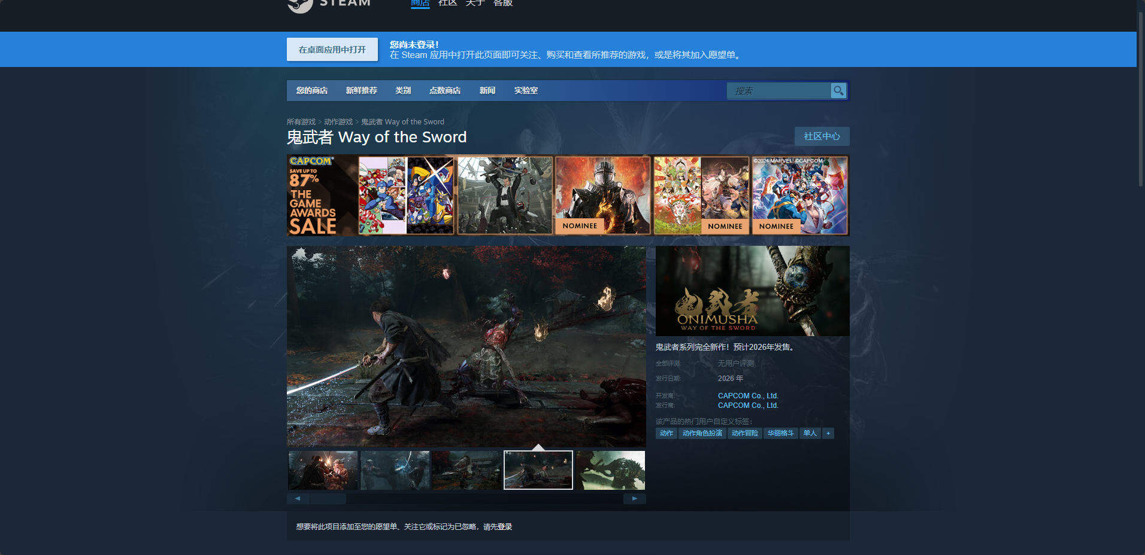The height and width of the screenshot is (555, 1145).
Task: Click the 2026 年 release date text
Action: pos(731,379)
